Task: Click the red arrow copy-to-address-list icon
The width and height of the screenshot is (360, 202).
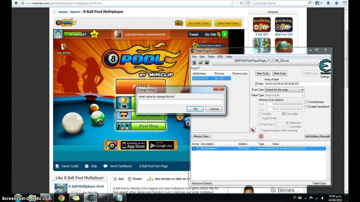Action: pos(253,130)
